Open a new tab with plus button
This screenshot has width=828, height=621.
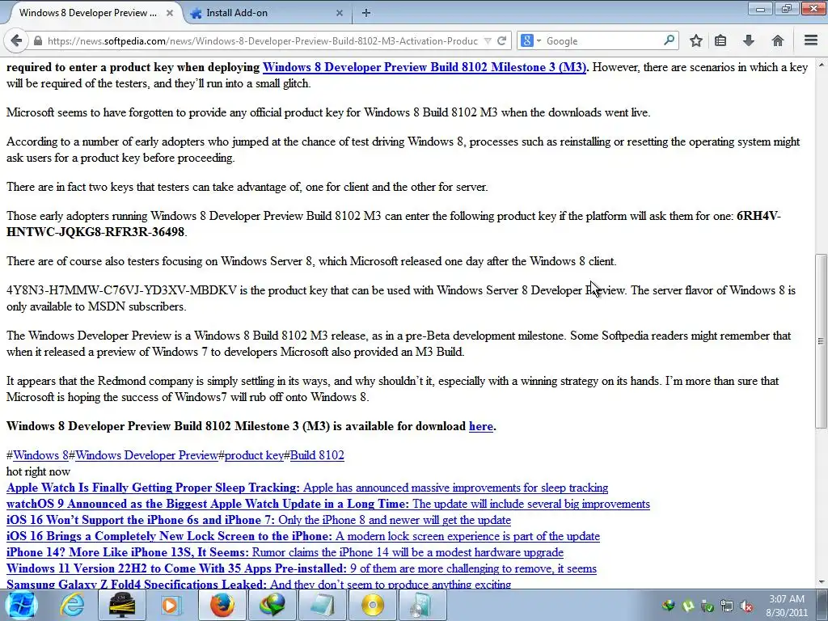(366, 13)
